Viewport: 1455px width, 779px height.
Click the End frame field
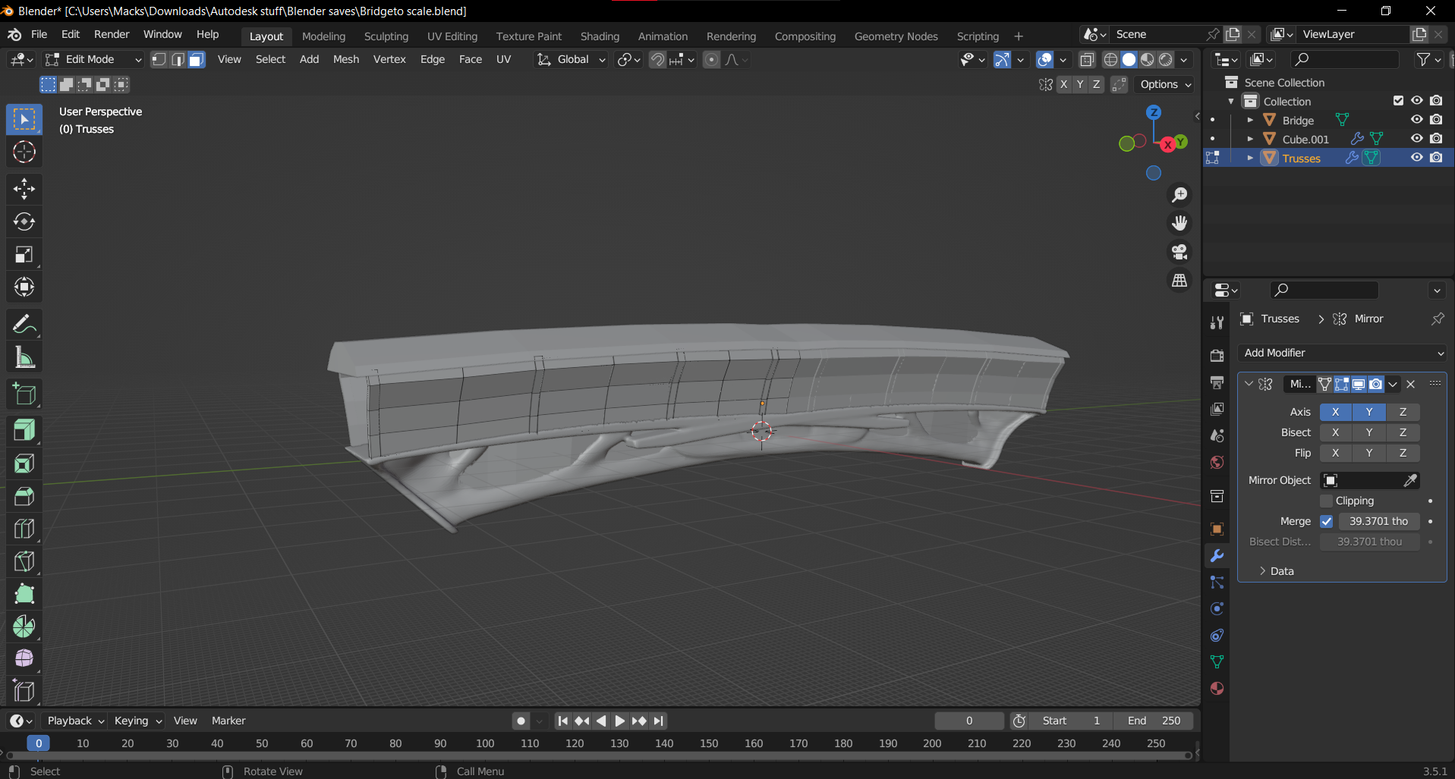(1154, 721)
